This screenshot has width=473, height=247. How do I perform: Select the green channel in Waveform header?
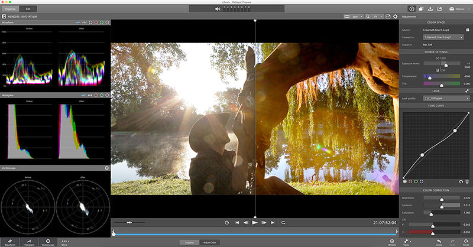[102, 23]
